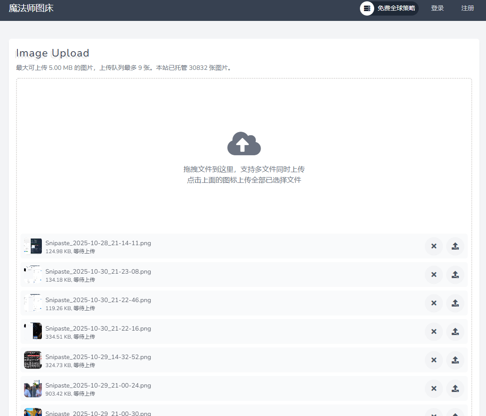
Task: Upload the Snipaste_2025-10-29_14-32-52.png file
Action: click(x=455, y=360)
